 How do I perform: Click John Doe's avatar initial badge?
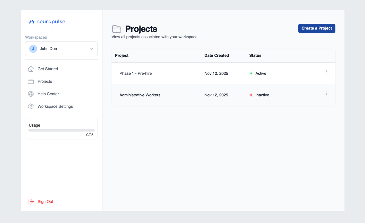(33, 49)
